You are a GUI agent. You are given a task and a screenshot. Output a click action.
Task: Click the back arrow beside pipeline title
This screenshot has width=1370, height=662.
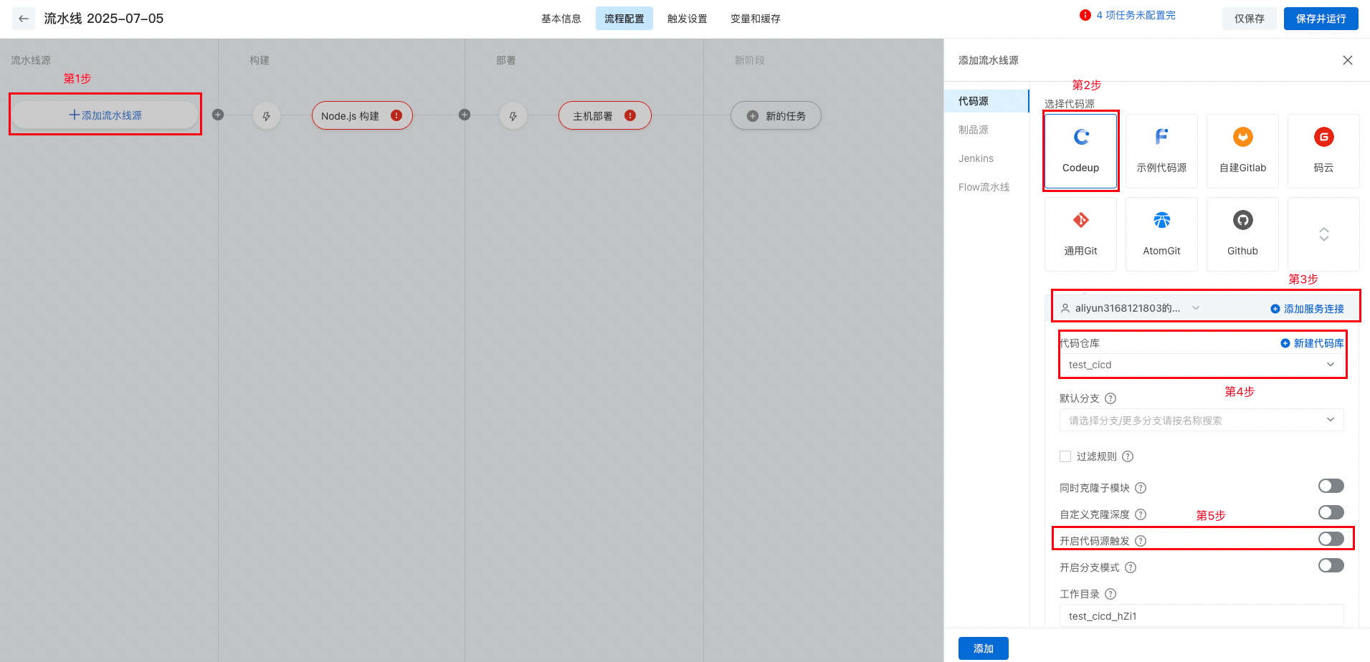click(24, 19)
